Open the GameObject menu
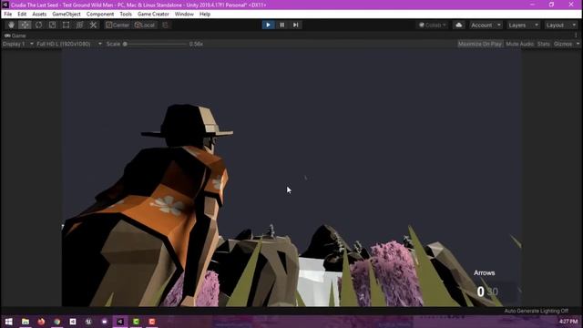Image resolution: width=583 pixels, height=328 pixels. coord(66,15)
